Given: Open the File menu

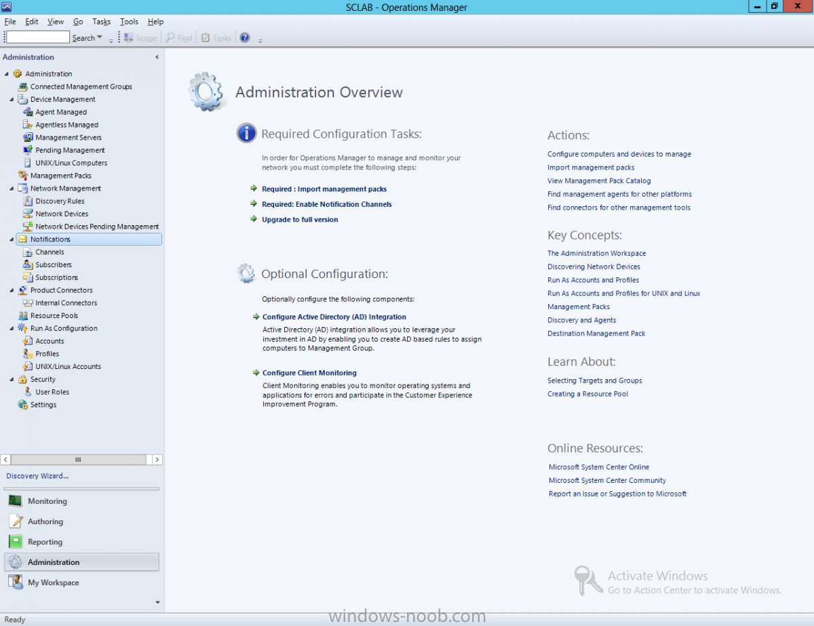Looking at the screenshot, I should point(10,22).
